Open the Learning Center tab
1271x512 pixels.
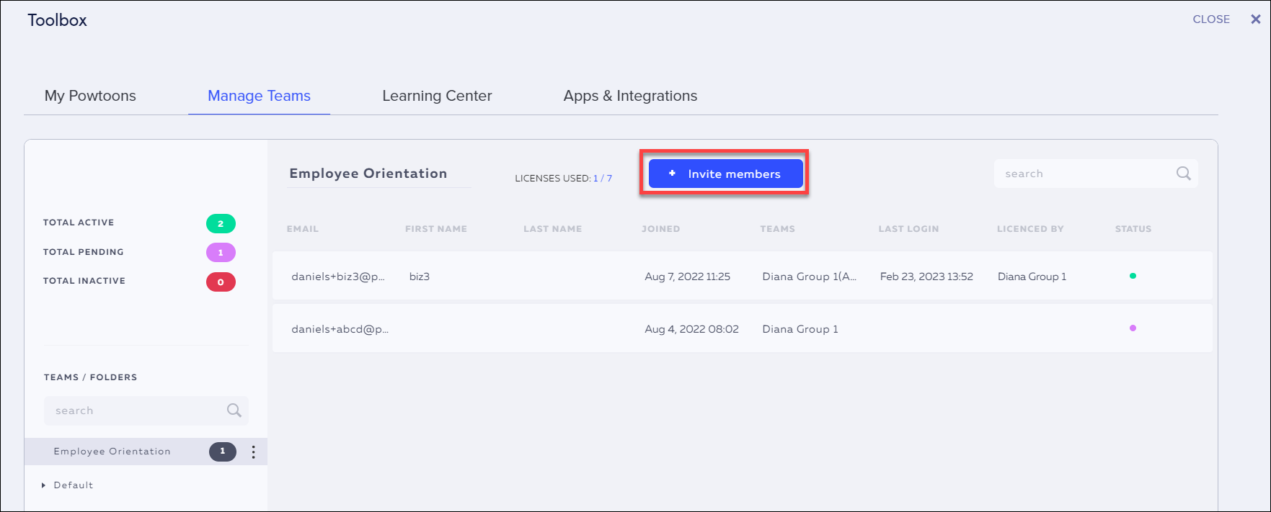pyautogui.click(x=437, y=96)
